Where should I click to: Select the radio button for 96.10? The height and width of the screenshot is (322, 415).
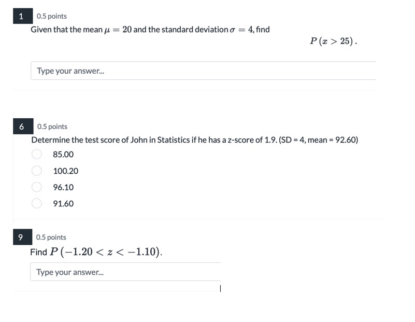(36, 187)
